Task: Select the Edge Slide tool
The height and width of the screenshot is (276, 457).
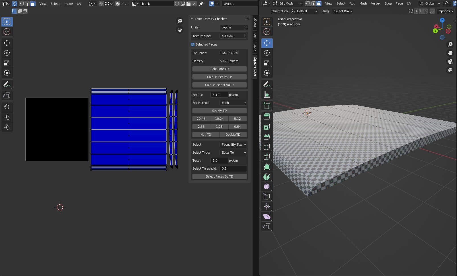Action: pos(267,197)
